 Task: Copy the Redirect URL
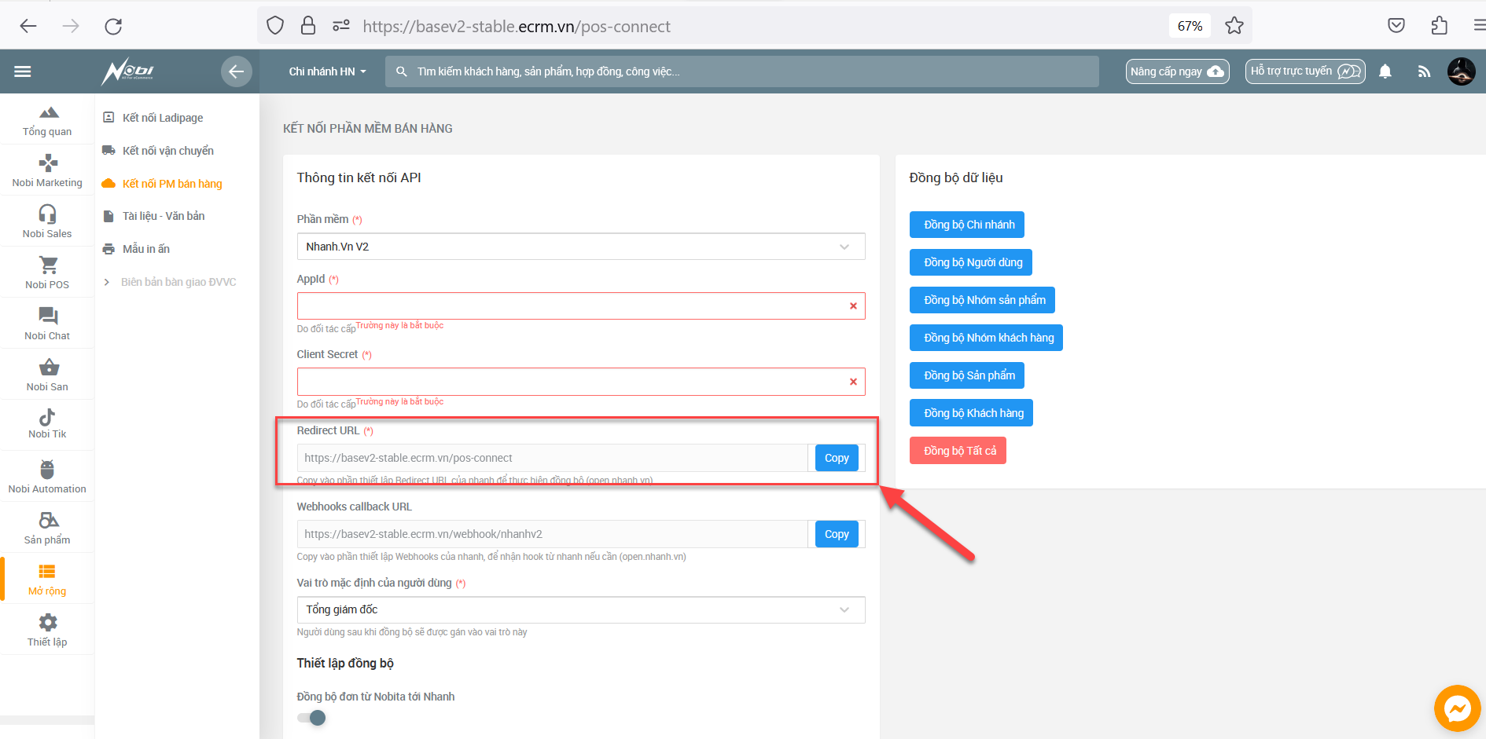836,458
